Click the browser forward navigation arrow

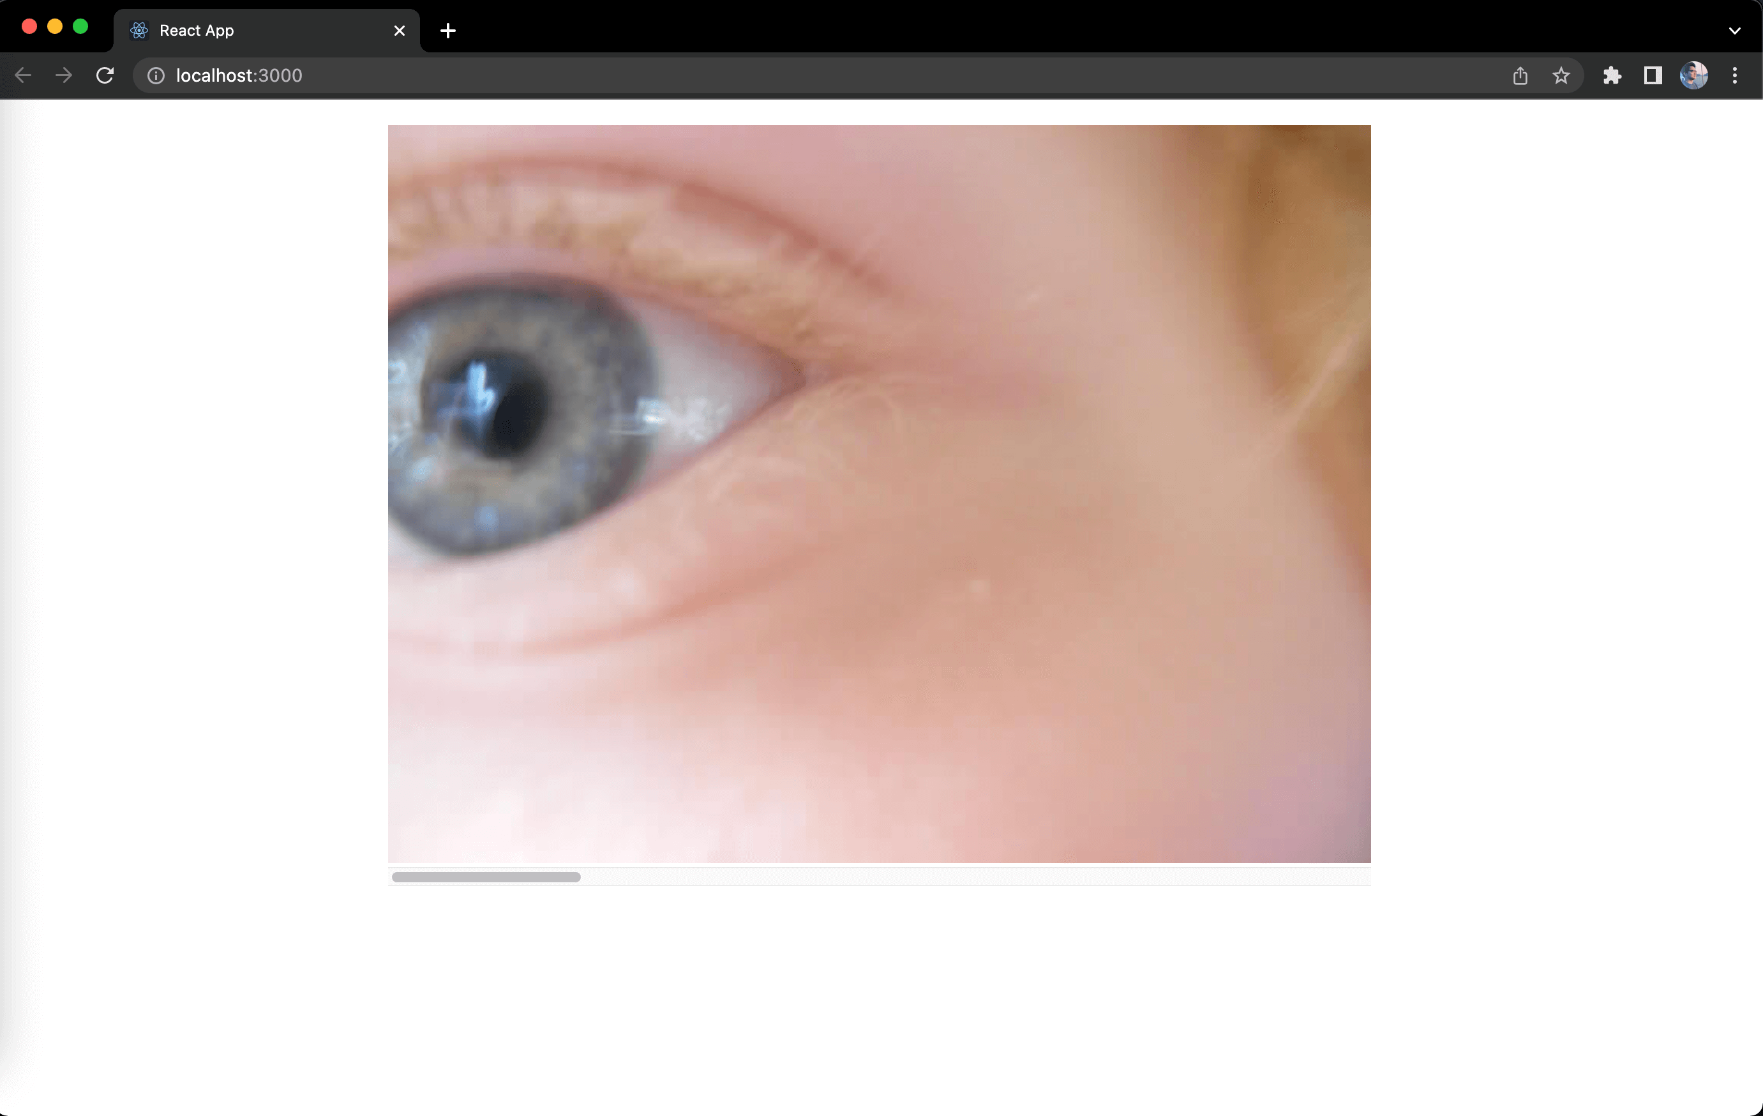click(62, 76)
